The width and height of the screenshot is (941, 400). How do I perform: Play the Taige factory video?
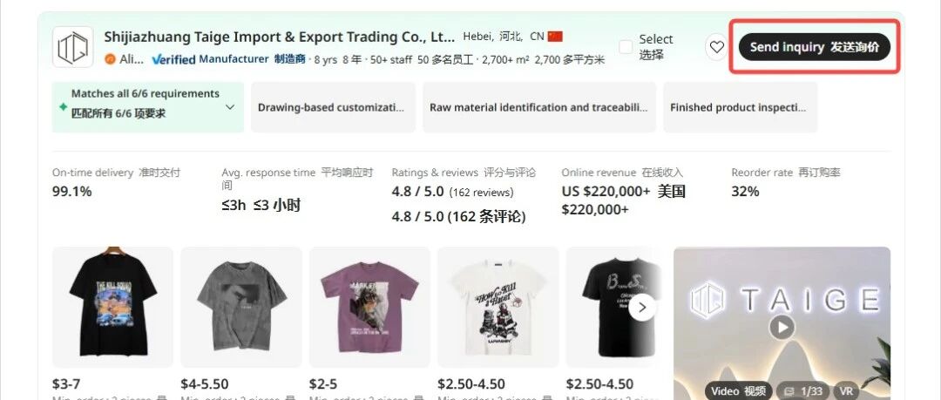[782, 328]
